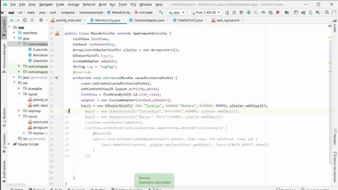This screenshot has height=190, width=338.
Task: Click the src breadcrumb
Action: click(21, 13)
